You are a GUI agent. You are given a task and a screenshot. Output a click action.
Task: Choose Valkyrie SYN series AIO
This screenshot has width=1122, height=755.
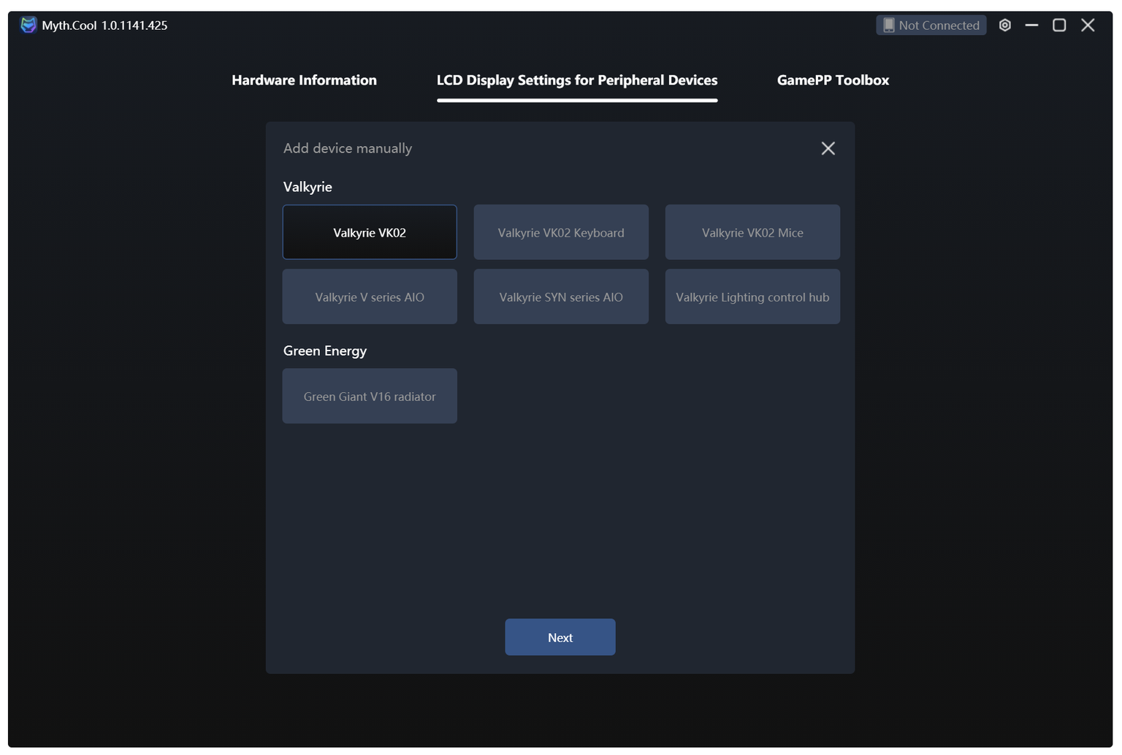[561, 296]
